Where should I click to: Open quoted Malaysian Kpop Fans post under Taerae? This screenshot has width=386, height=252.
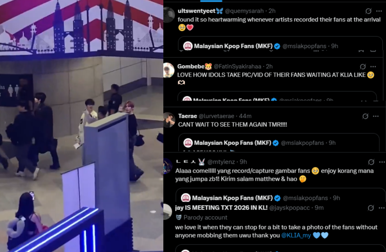(279, 142)
